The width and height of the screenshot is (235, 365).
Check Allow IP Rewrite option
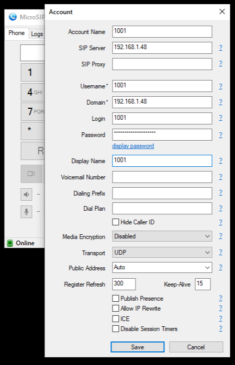click(x=116, y=308)
